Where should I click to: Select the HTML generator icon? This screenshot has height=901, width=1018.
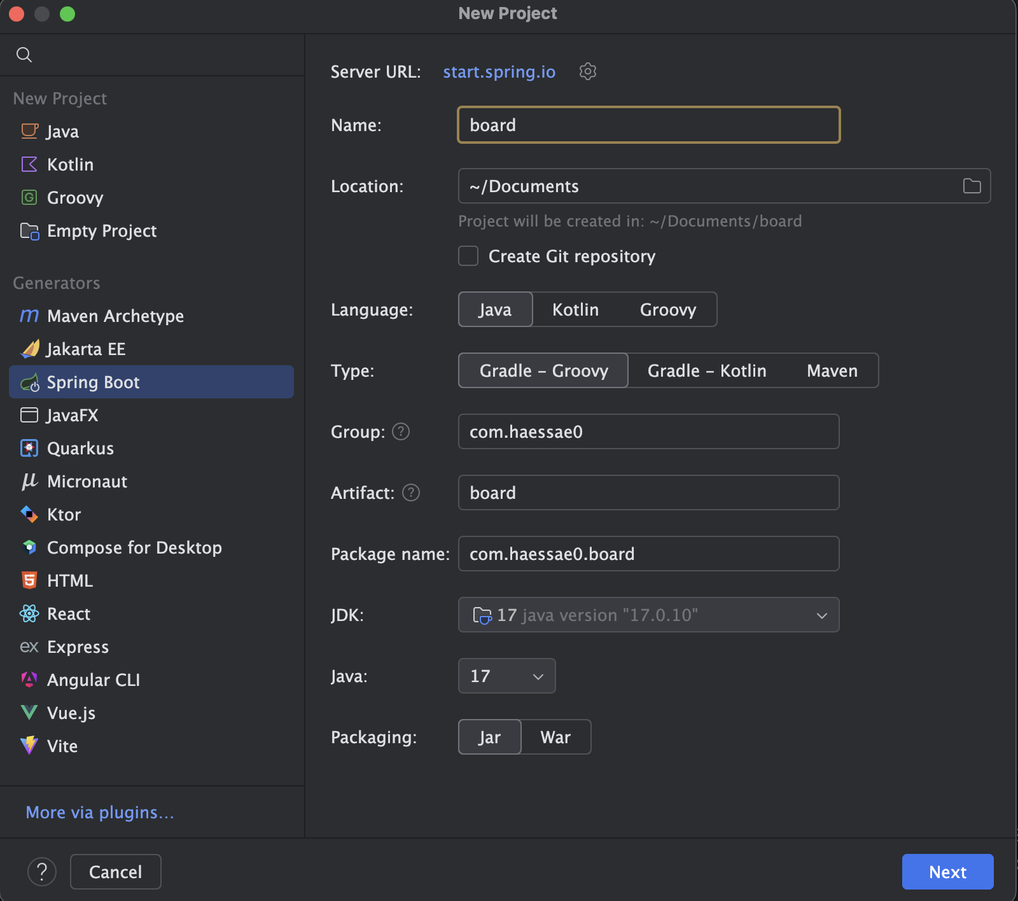click(x=29, y=580)
